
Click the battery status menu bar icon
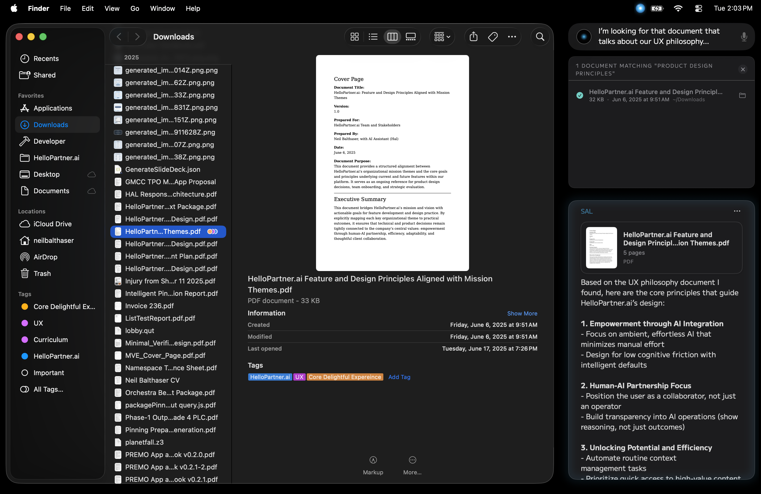pyautogui.click(x=657, y=9)
